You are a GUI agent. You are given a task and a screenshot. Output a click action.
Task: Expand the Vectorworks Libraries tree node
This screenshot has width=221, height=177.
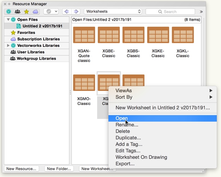point(8,45)
